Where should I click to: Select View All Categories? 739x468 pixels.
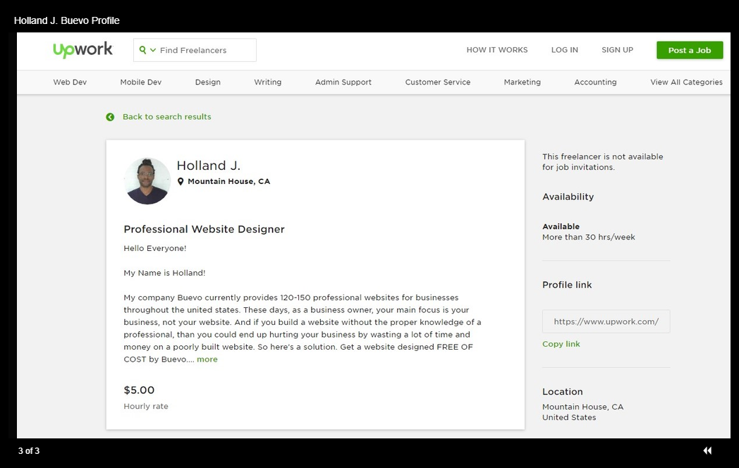[686, 82]
